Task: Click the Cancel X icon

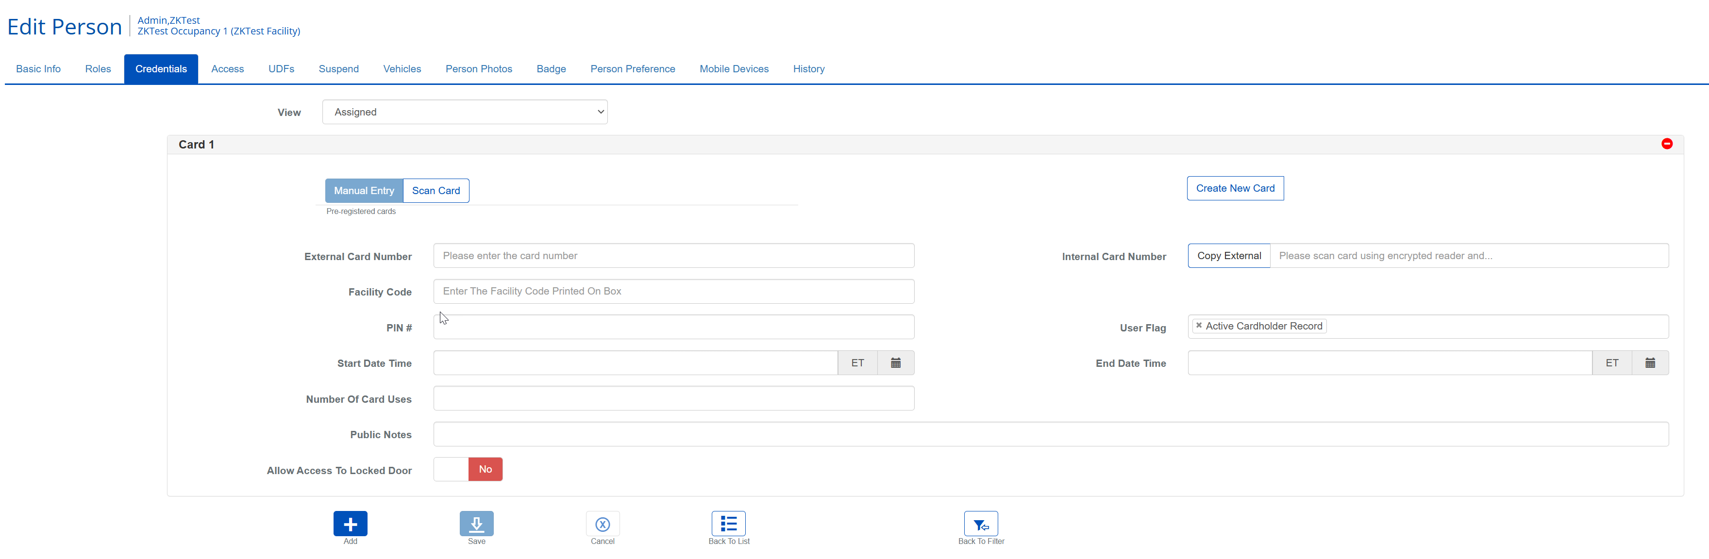Action: [603, 524]
